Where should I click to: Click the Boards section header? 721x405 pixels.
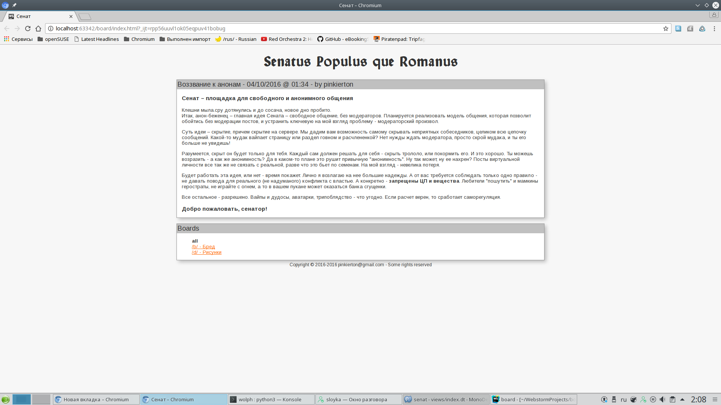(x=360, y=228)
